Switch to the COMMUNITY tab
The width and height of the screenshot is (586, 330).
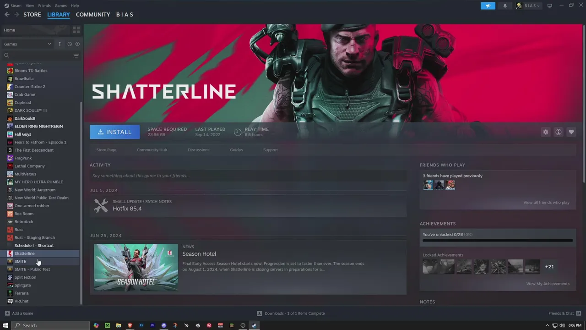click(x=93, y=15)
